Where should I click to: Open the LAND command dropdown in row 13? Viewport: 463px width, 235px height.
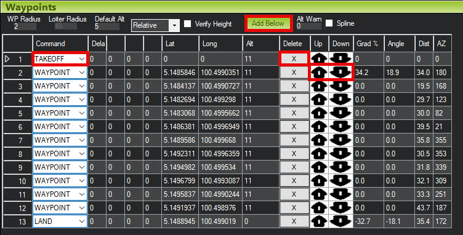82,221
